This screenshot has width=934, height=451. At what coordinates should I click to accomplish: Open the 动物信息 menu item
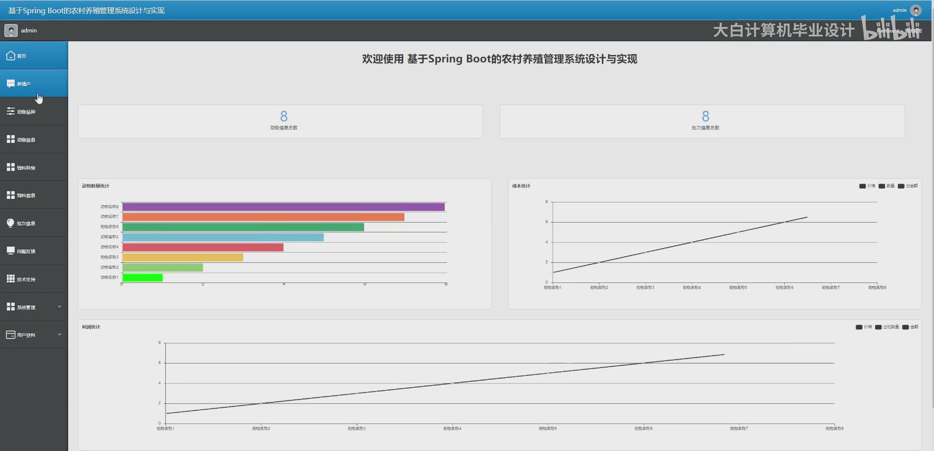click(x=34, y=139)
